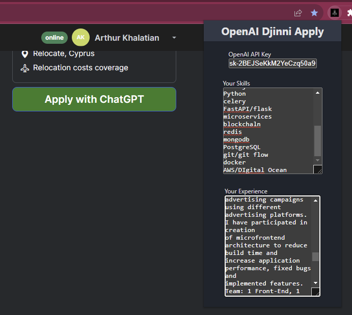Screen dimensions: 352x315
Task: Click the Your Skills scrollbar thumb
Action: pyautogui.click(x=318, y=141)
